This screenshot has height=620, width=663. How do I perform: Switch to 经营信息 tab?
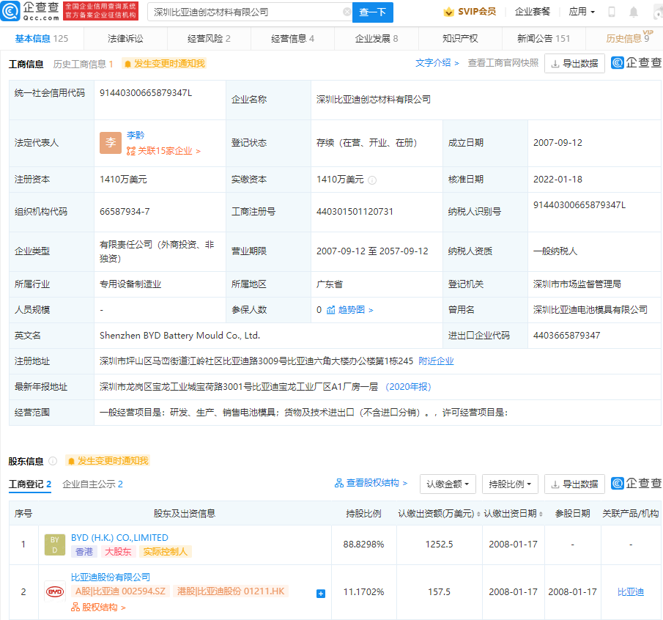(x=292, y=39)
